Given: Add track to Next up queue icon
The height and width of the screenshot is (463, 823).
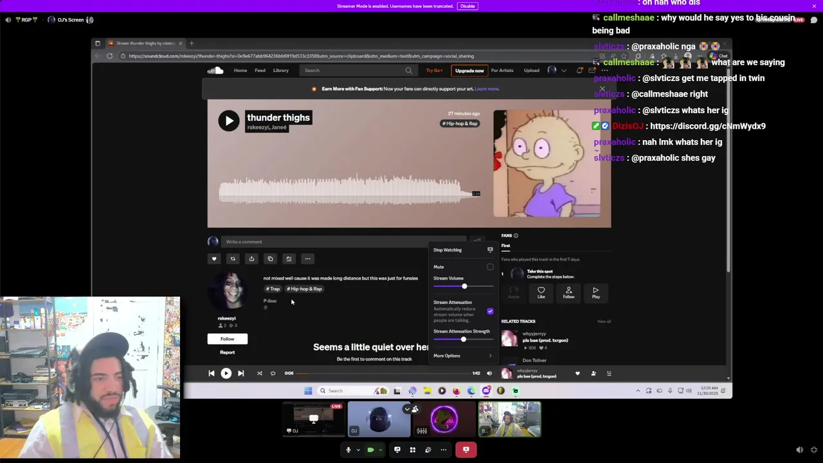Looking at the screenshot, I should (x=289, y=259).
